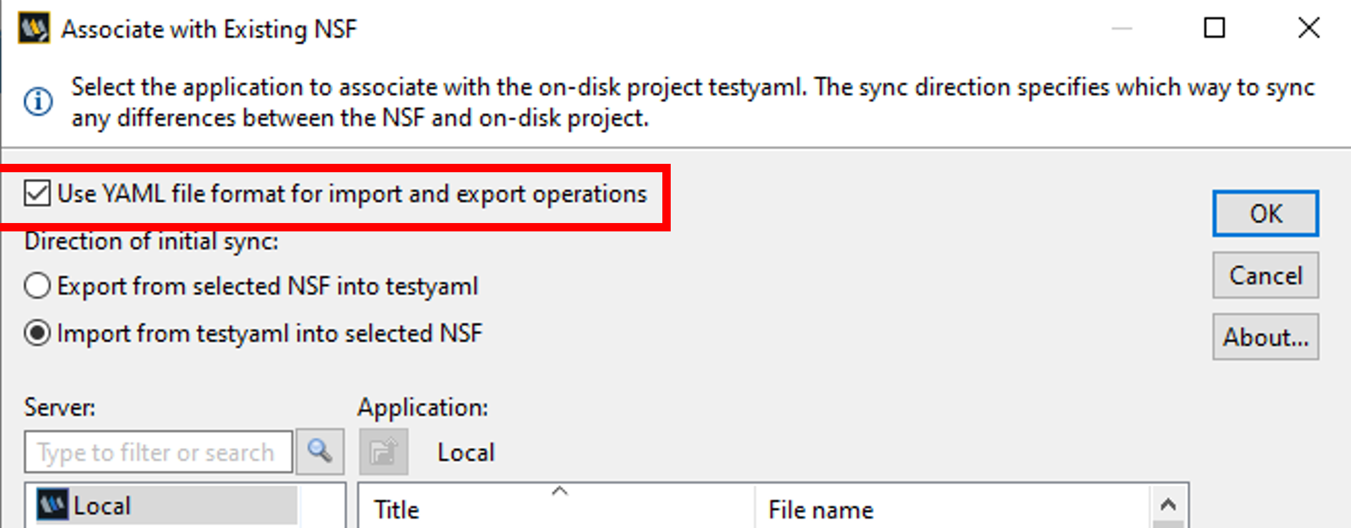
Task: Select Import from testyaml into selected NSF
Action: [x=36, y=333]
